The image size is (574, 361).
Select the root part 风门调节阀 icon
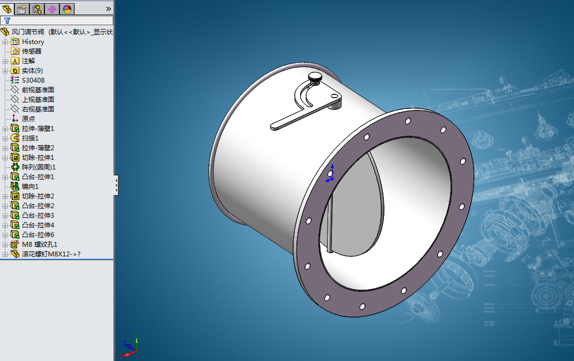click(5, 32)
